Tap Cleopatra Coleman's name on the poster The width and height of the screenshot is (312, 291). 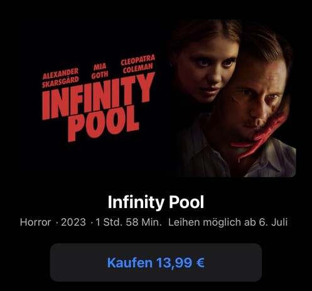[x=138, y=64]
